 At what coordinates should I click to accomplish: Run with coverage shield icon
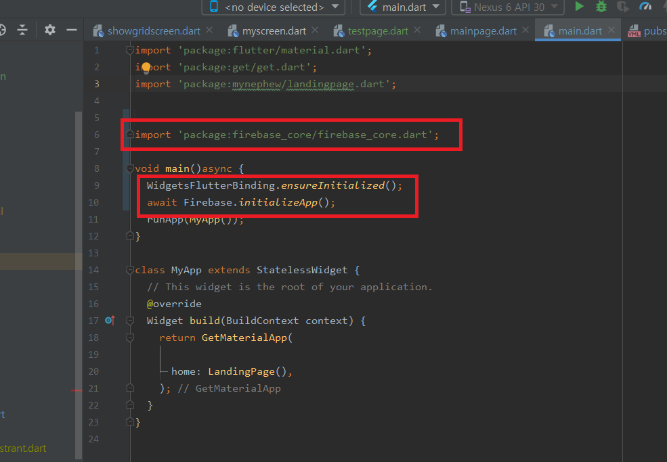[622, 6]
